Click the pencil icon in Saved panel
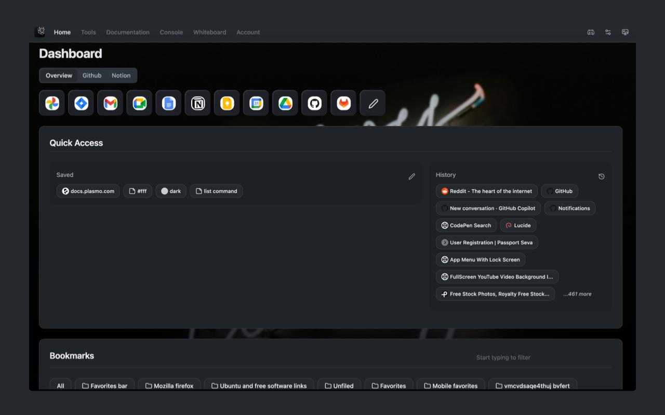665x415 pixels. coord(412,176)
